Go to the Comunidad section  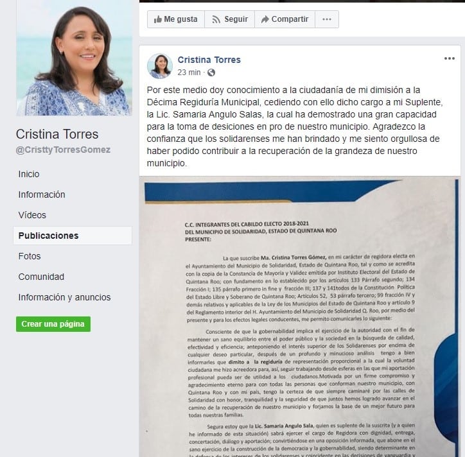point(41,277)
